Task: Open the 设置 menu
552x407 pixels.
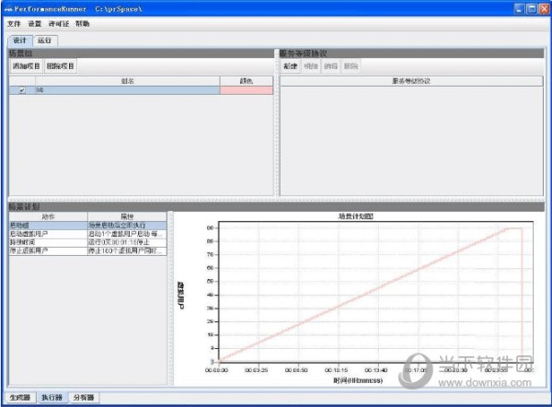Action: point(35,23)
